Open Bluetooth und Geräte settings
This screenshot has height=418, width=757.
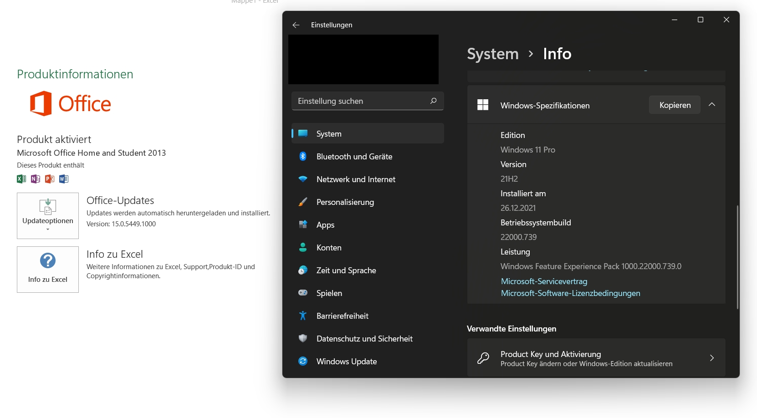[x=368, y=156]
